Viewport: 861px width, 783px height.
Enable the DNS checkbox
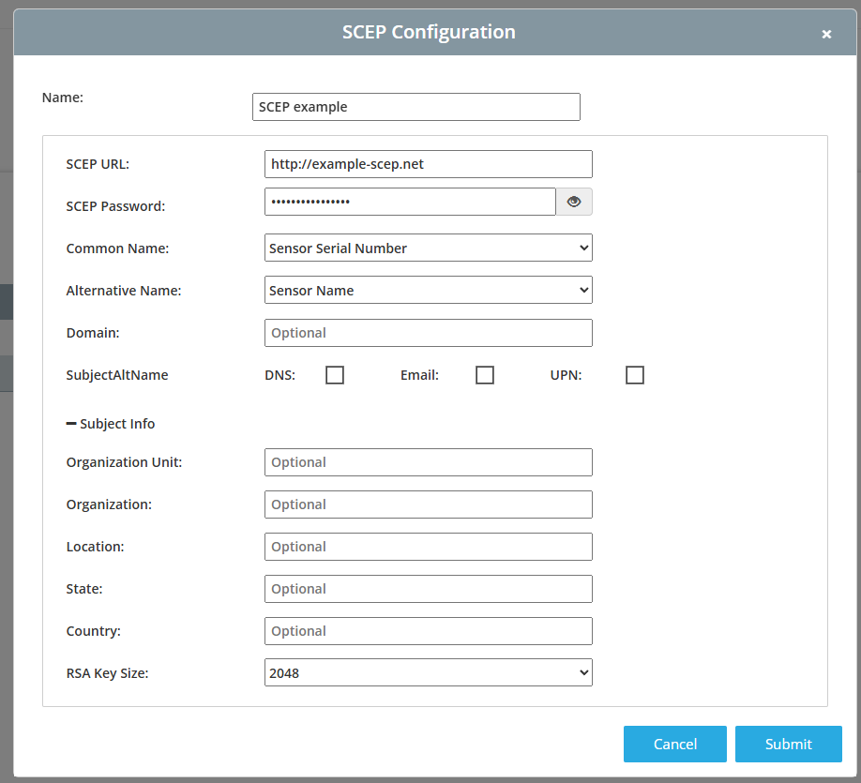pyautogui.click(x=335, y=375)
